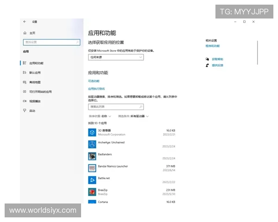Select 应用和功能 sidebar icon

point(25,63)
